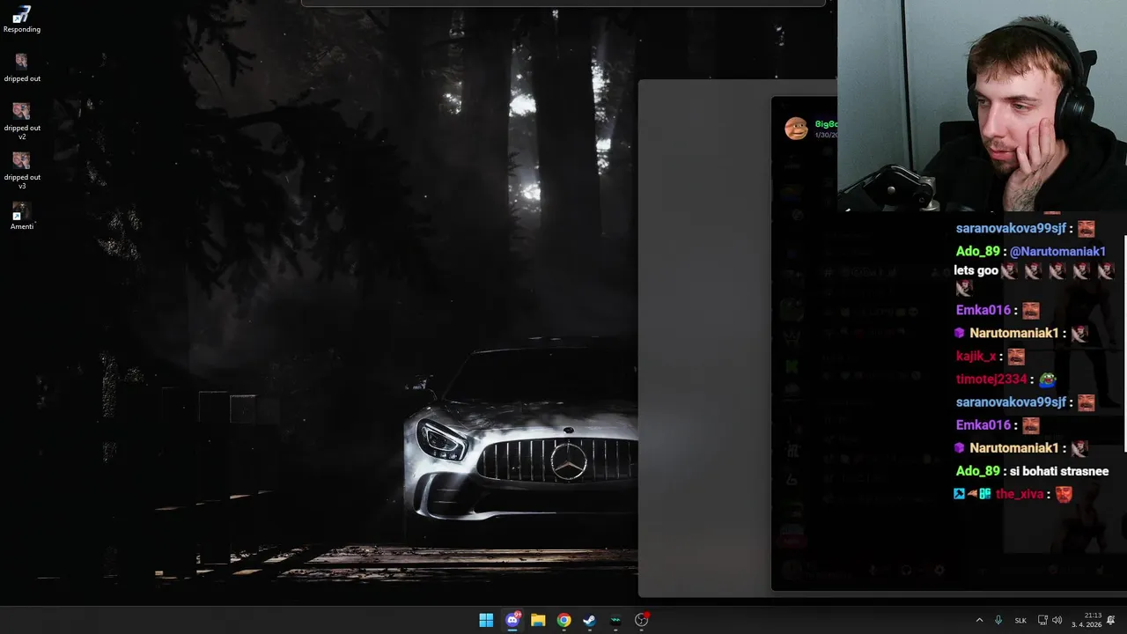
Task: Click the kajik_x username in chat
Action: pos(976,357)
